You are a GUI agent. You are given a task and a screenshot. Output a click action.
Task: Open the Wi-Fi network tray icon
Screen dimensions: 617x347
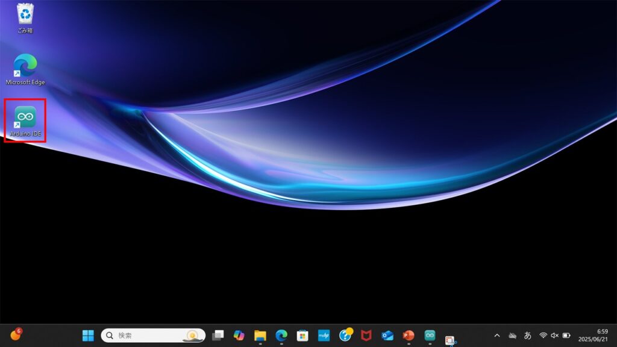[x=543, y=335]
